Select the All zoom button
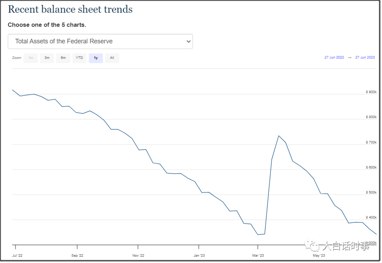 [x=112, y=58]
